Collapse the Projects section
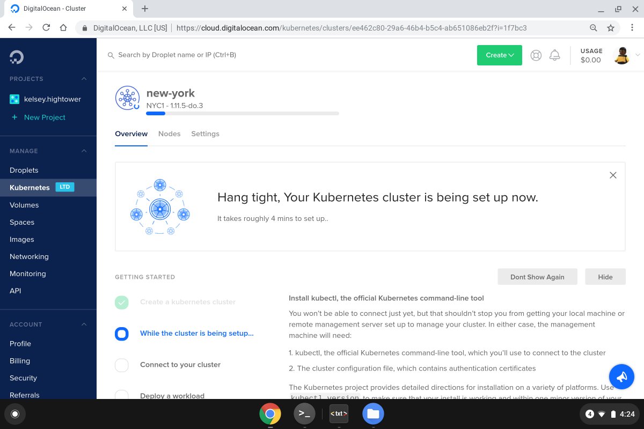This screenshot has height=429, width=644. tap(84, 79)
